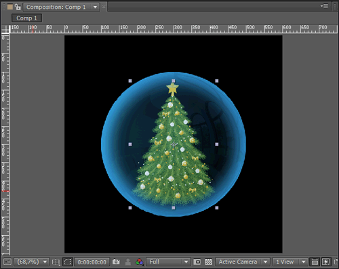Screen dimensions: 339x269
Task: Open the Show Channel RGB color icon
Action: tap(140, 262)
